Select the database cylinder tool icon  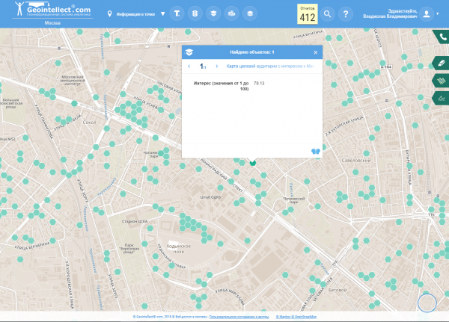click(195, 13)
